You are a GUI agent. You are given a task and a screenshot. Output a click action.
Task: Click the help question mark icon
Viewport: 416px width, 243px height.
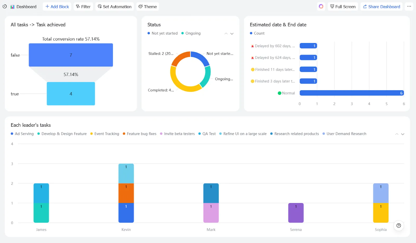(399, 226)
